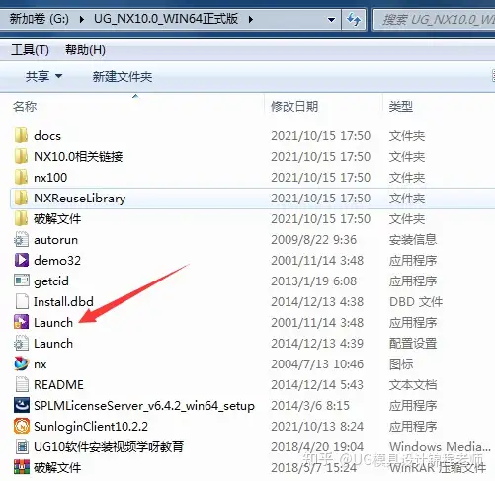Viewport: 495px width, 481px height.
Task: Select the UG10 install video file icon
Action: pyautogui.click(x=22, y=446)
